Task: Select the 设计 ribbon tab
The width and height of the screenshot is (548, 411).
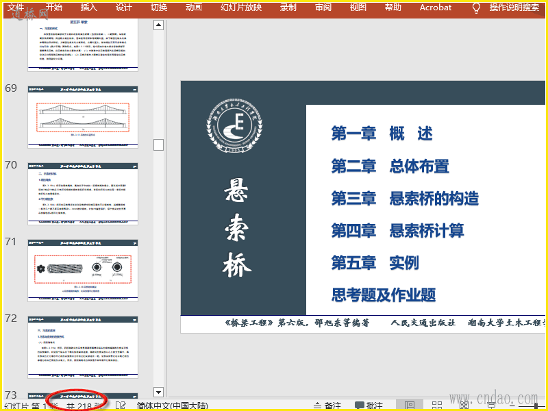Action: [x=124, y=8]
